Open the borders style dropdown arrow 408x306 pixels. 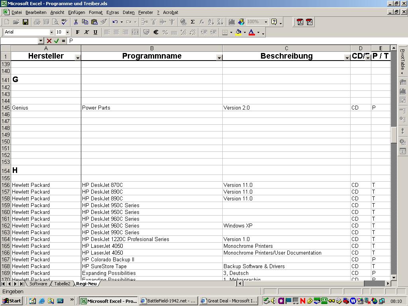(x=231, y=32)
